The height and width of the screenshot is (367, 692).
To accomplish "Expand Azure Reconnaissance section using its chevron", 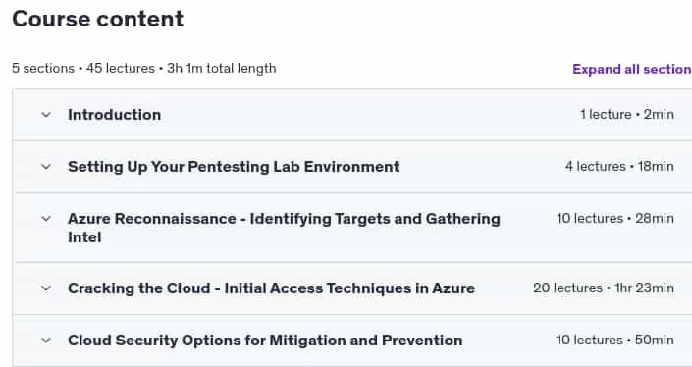I will pyautogui.click(x=46, y=219).
